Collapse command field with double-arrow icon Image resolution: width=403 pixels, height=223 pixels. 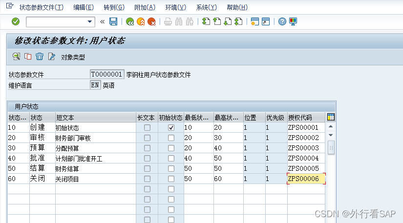click(102, 21)
